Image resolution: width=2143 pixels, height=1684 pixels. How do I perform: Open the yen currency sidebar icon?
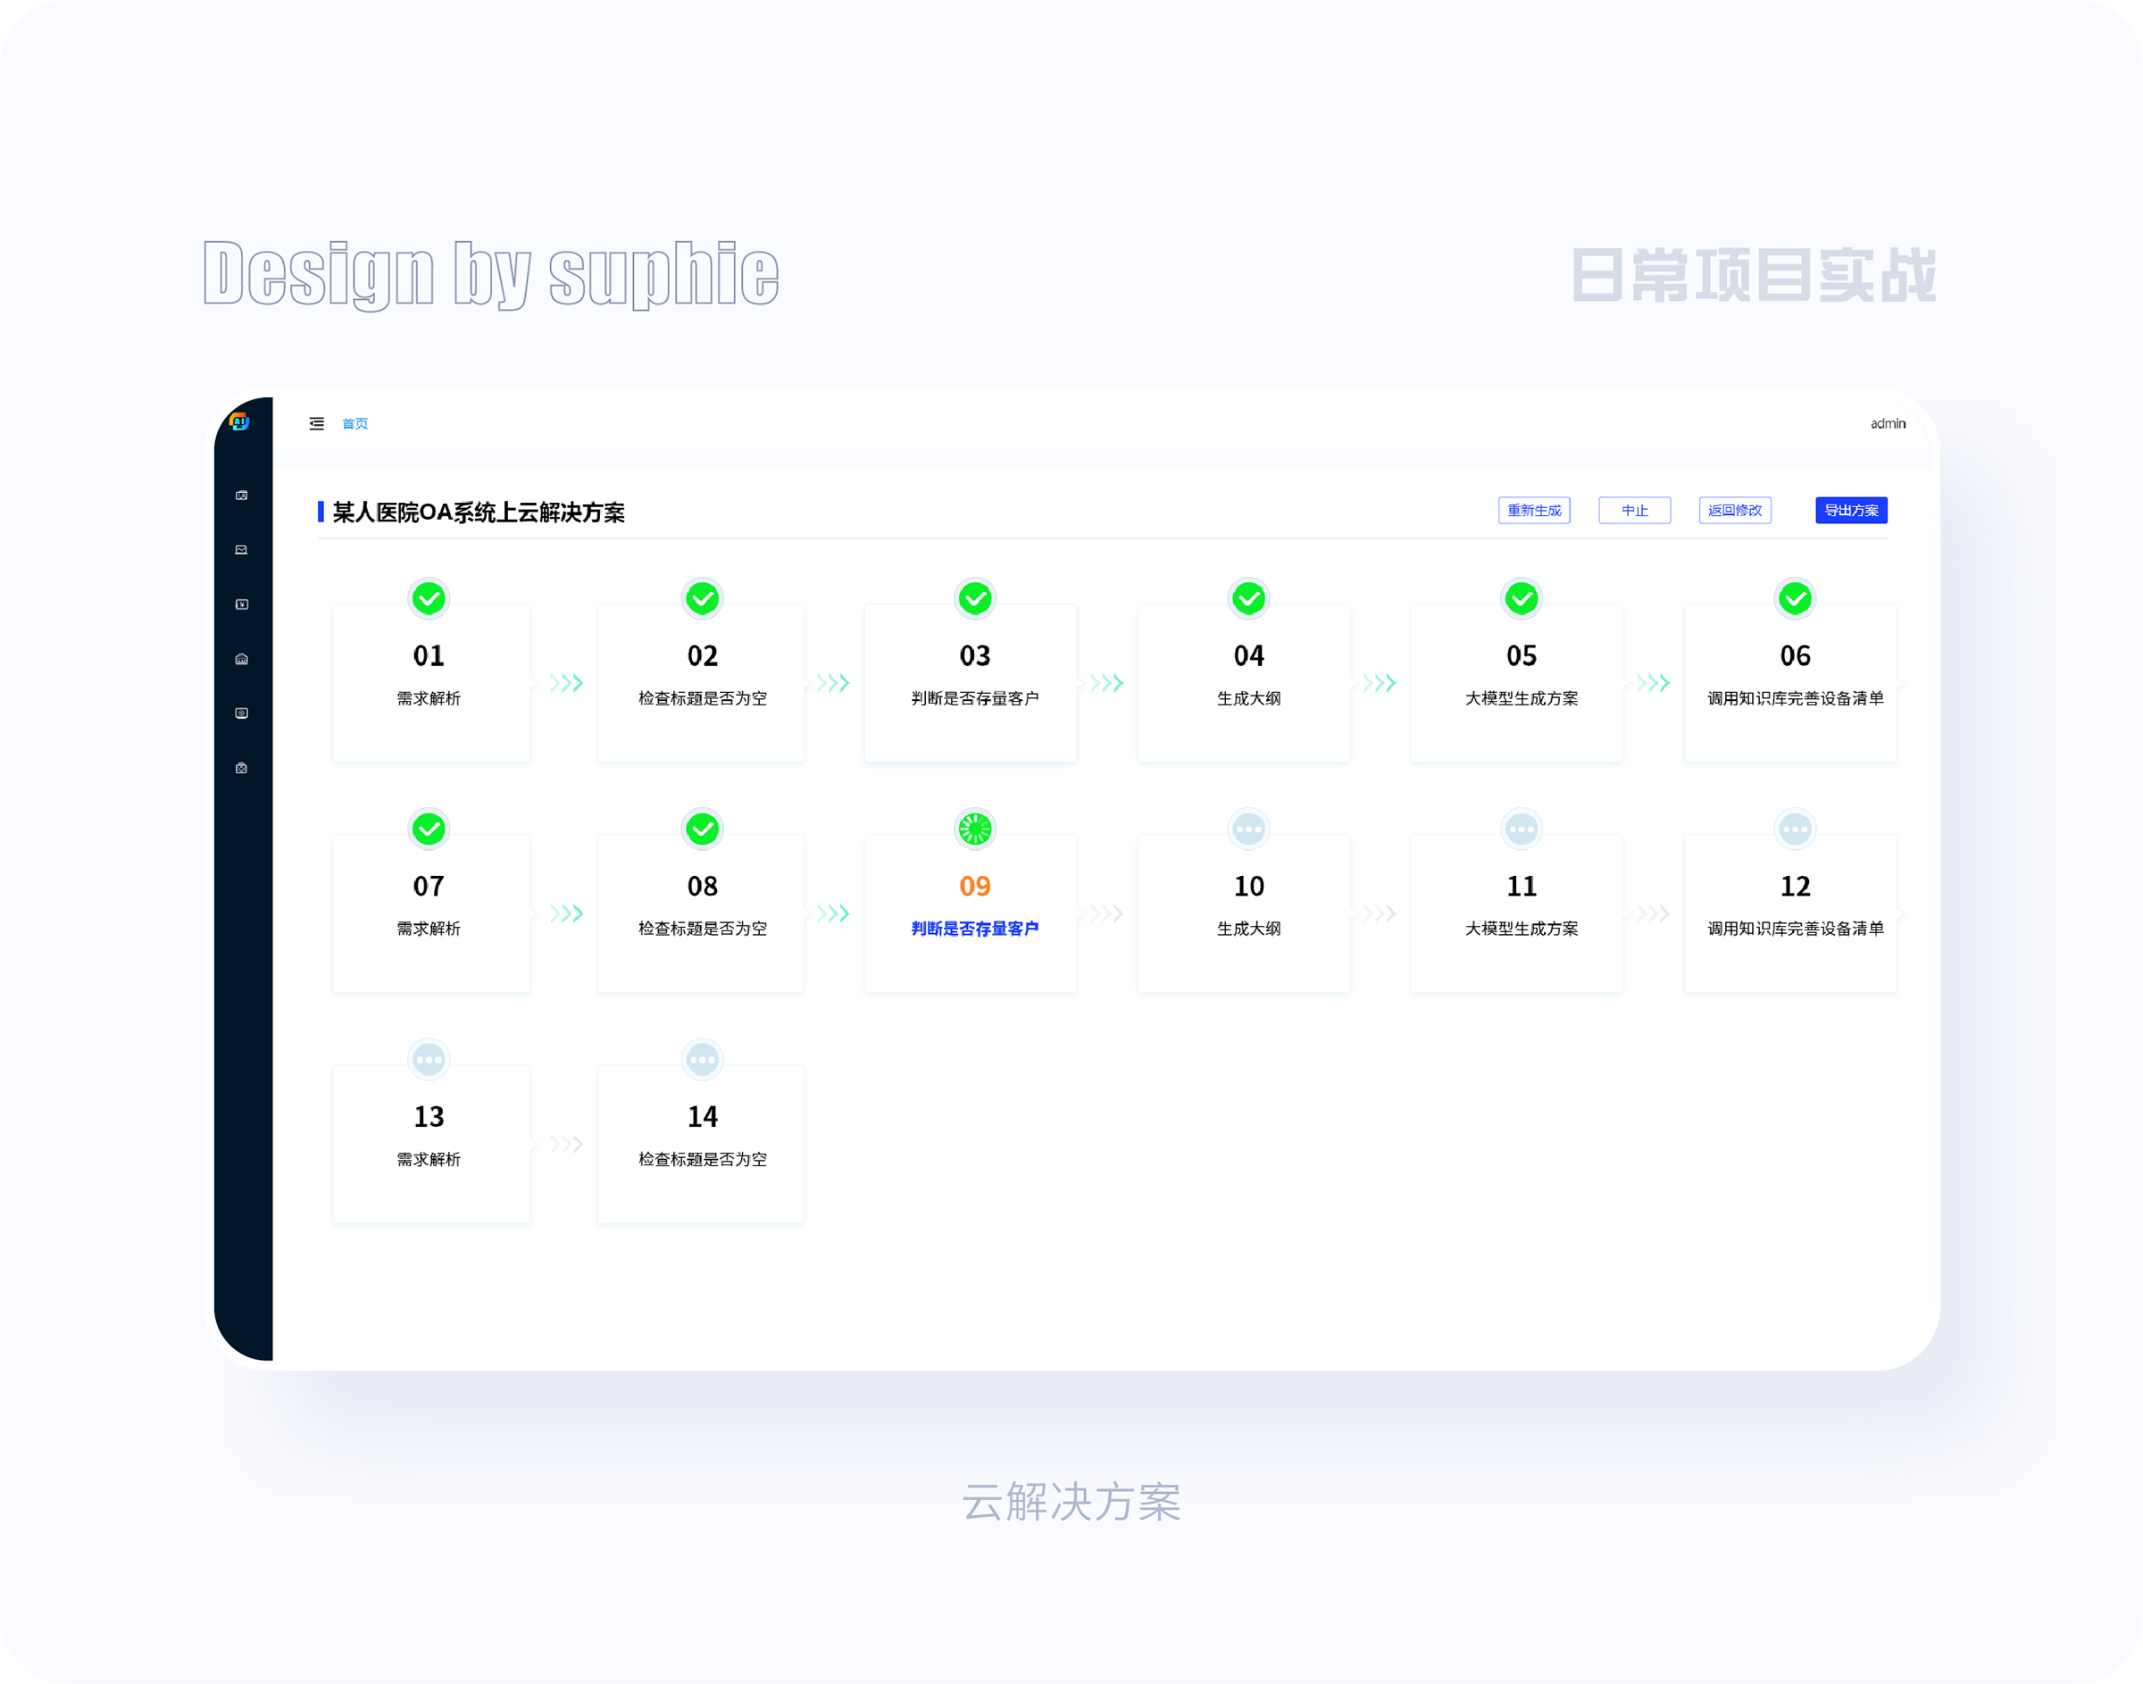point(241,604)
